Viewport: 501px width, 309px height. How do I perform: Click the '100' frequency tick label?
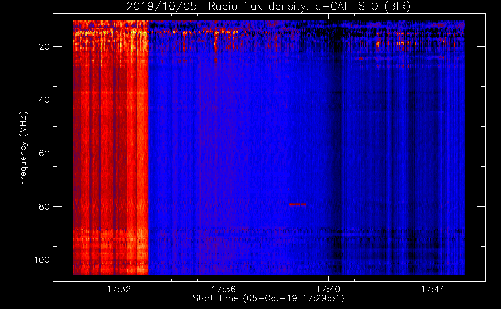[42, 260]
